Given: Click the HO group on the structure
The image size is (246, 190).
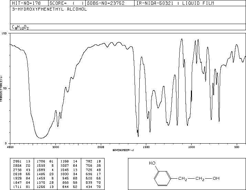Looking at the screenshot, I should pyautogui.click(x=152, y=163).
